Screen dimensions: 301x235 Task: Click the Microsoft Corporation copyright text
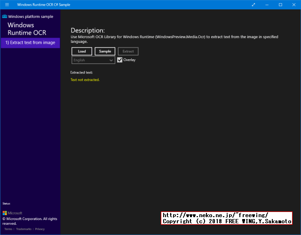(30, 221)
